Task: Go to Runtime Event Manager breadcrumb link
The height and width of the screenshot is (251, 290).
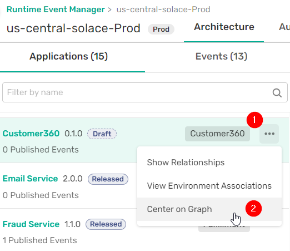Action: (56, 9)
